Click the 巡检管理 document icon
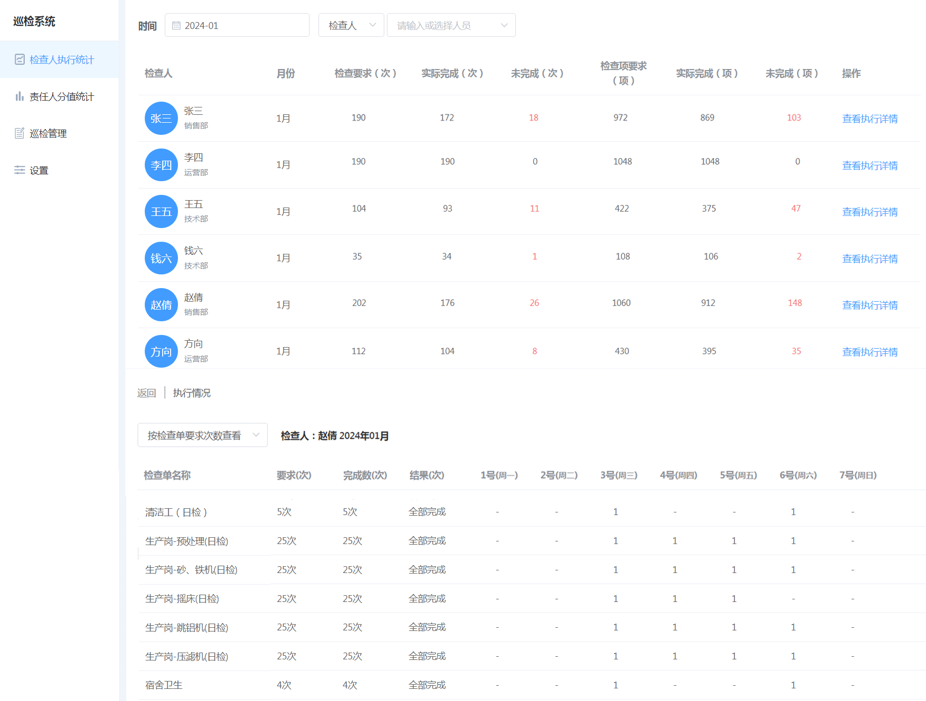926x701 pixels. (20, 133)
